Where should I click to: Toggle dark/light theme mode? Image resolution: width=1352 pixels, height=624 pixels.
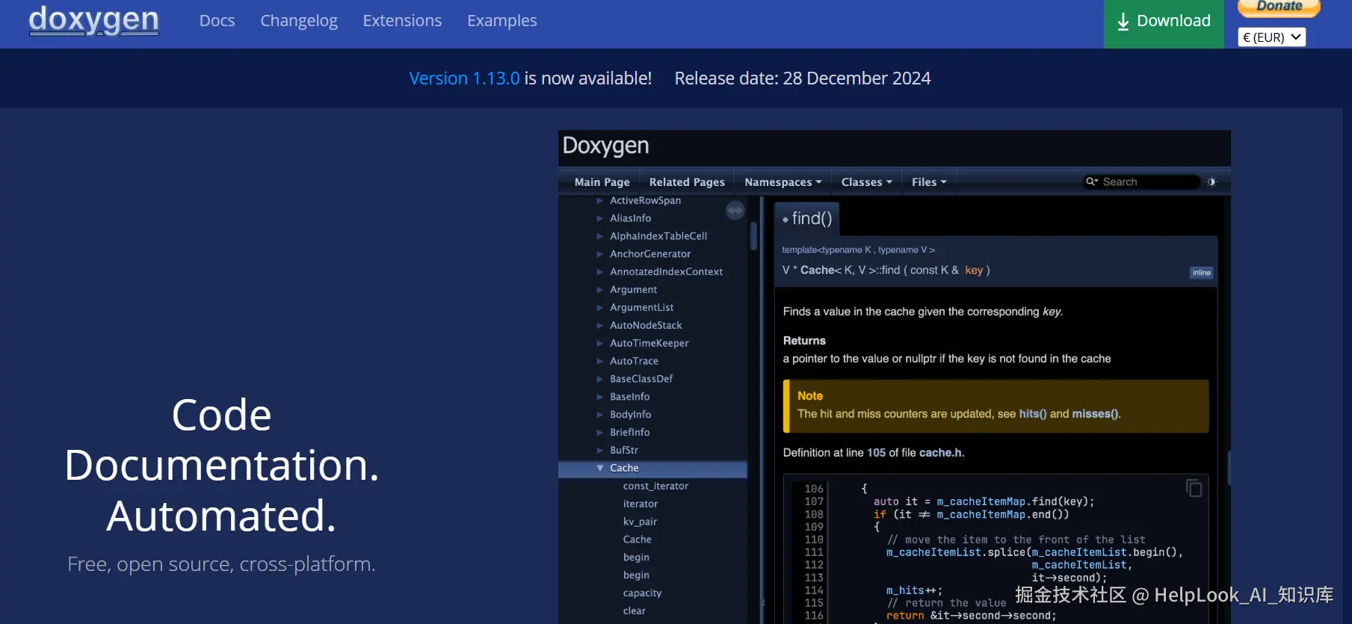1211,182
